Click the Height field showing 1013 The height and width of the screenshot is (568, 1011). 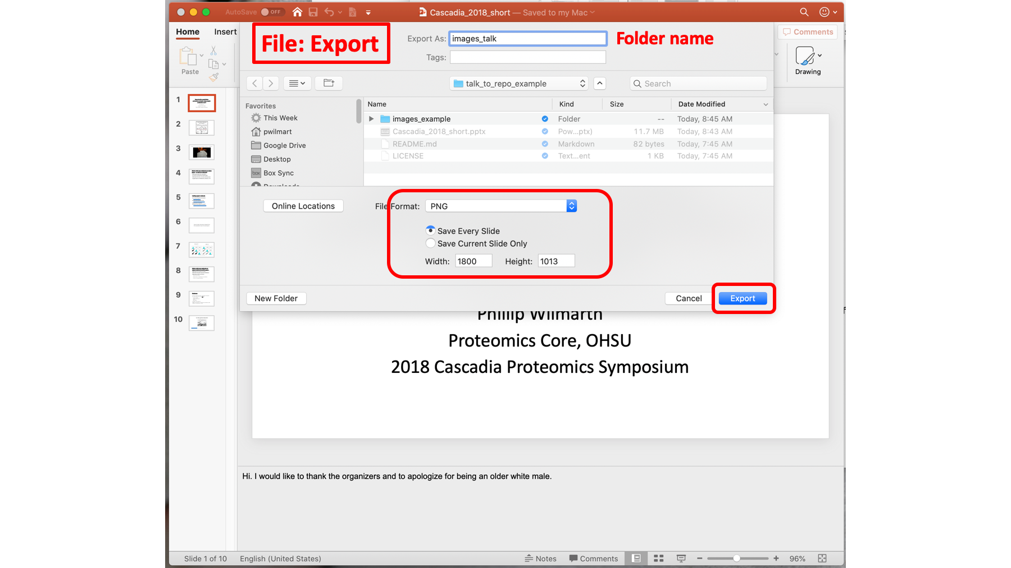click(x=556, y=261)
